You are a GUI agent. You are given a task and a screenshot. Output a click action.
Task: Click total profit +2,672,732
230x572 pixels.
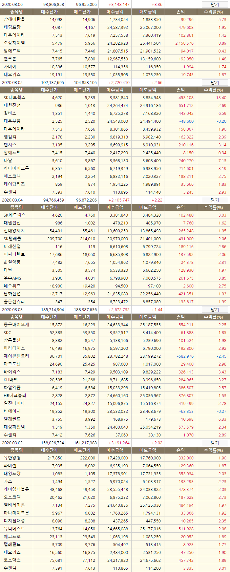pyautogui.click(x=119, y=310)
